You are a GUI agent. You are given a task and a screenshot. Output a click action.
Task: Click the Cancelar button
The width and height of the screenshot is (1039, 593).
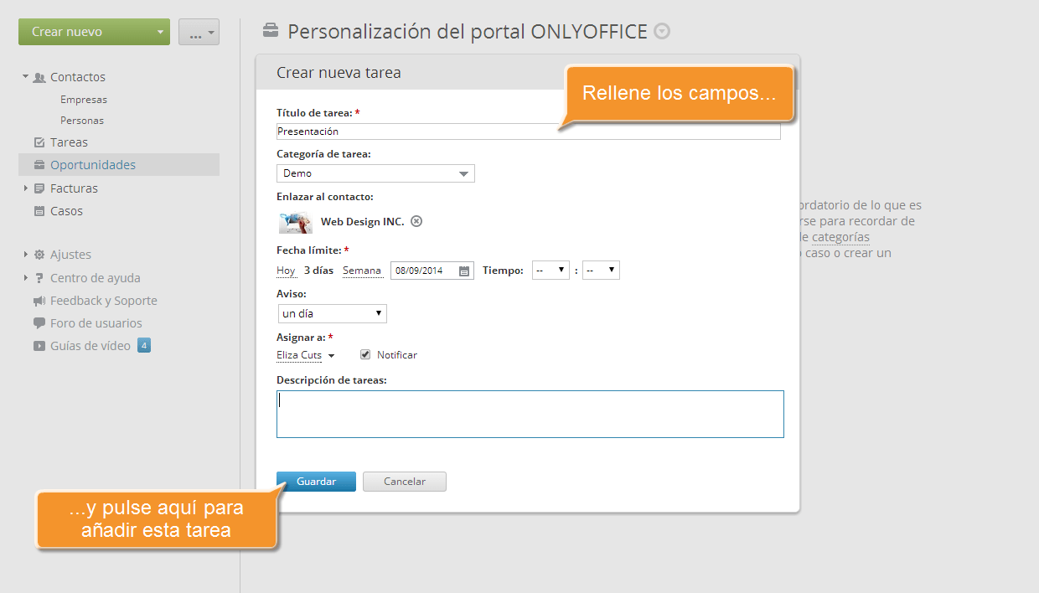tap(405, 482)
